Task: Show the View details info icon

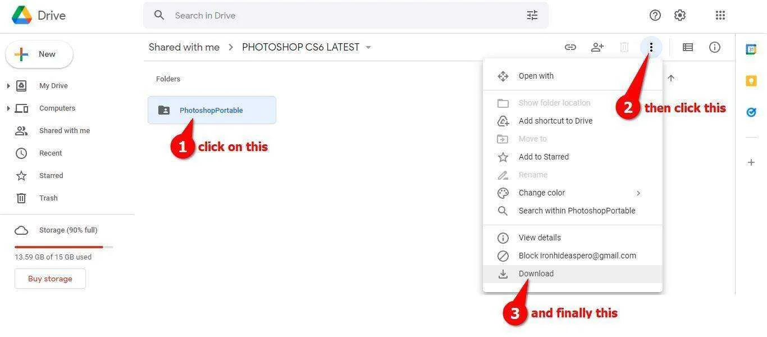Action: [715, 47]
